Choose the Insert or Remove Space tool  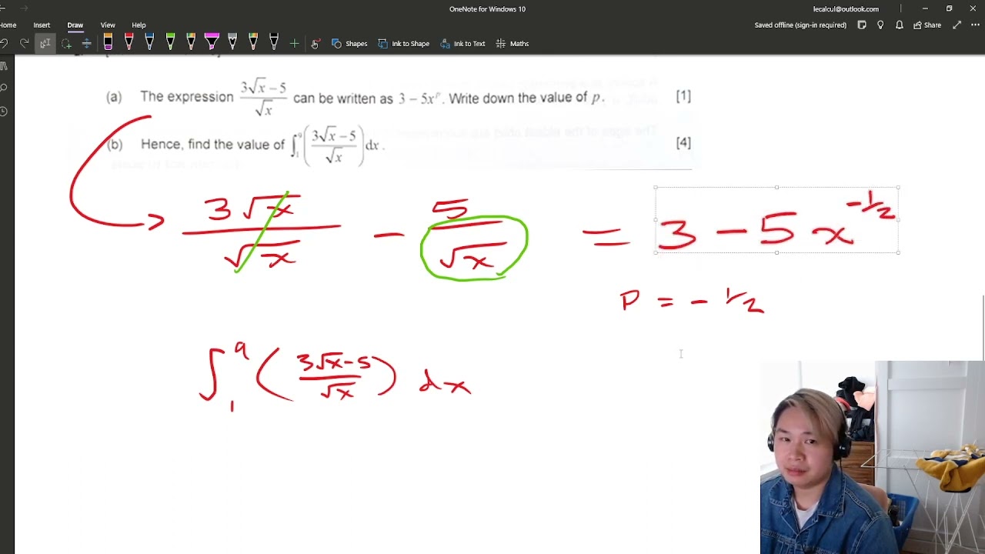pyautogui.click(x=86, y=44)
